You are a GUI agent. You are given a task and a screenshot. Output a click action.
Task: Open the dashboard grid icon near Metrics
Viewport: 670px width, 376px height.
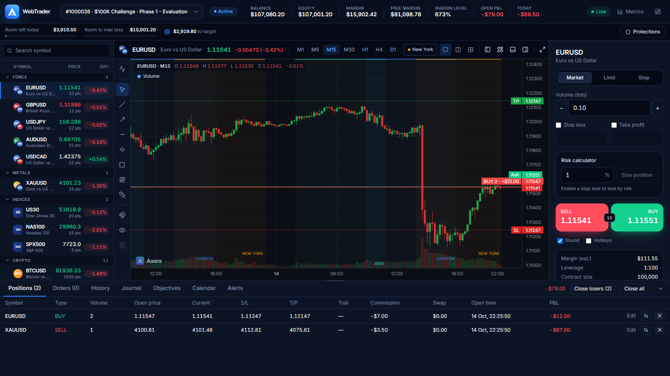(x=657, y=12)
